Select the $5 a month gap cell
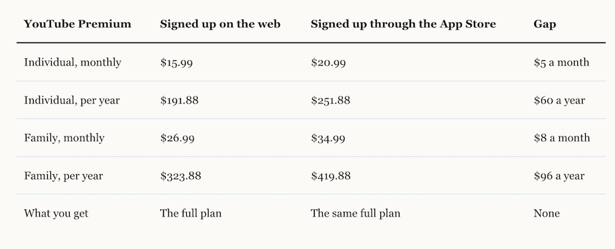 (561, 63)
